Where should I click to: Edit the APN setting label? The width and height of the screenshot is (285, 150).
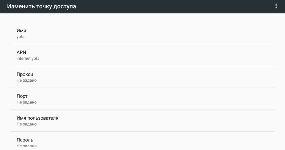pyautogui.click(x=21, y=52)
